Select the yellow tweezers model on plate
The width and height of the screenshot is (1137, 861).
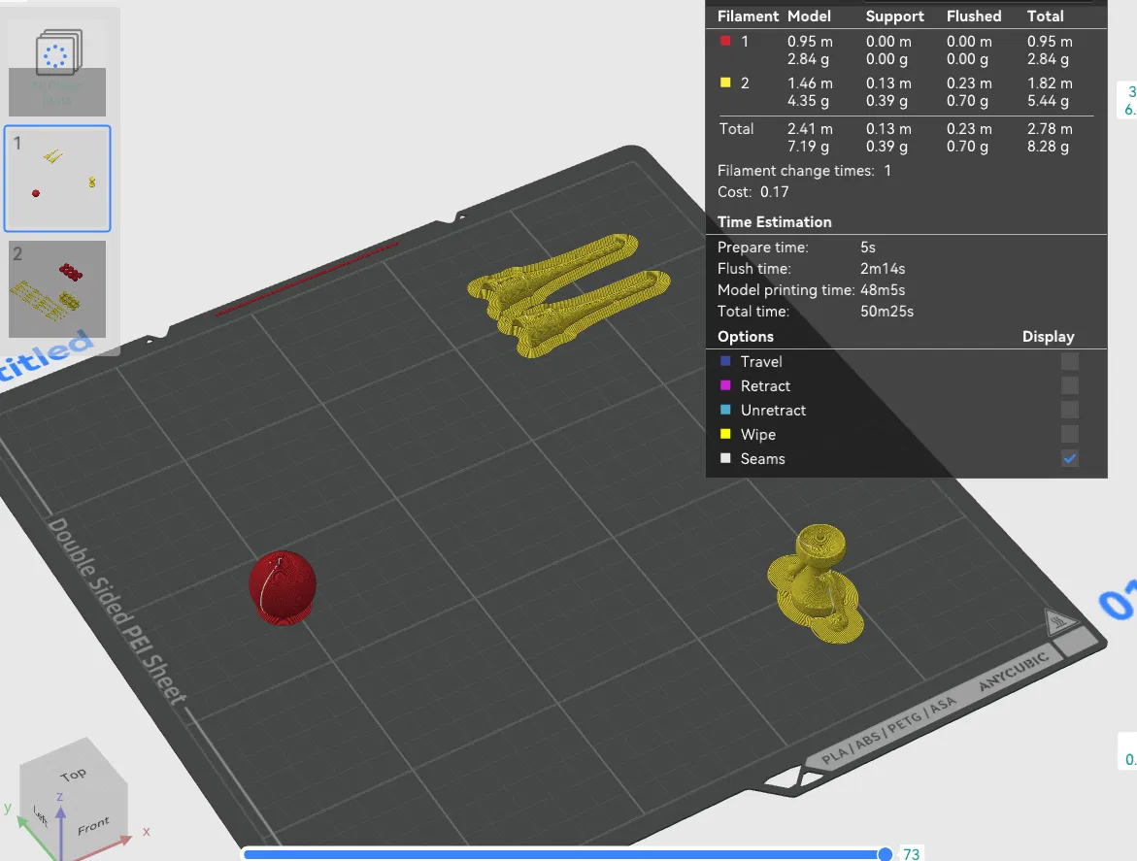point(569,294)
